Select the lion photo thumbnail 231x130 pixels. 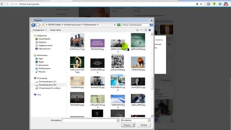[138, 62]
